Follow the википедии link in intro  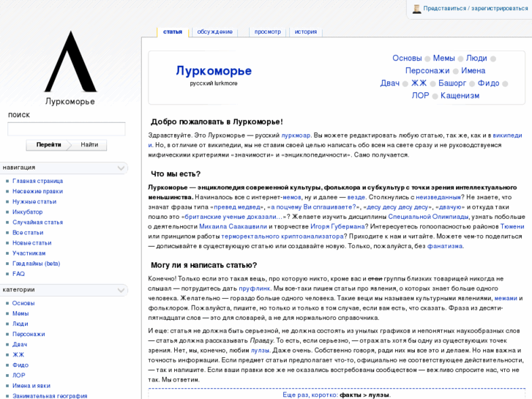click(x=507, y=135)
